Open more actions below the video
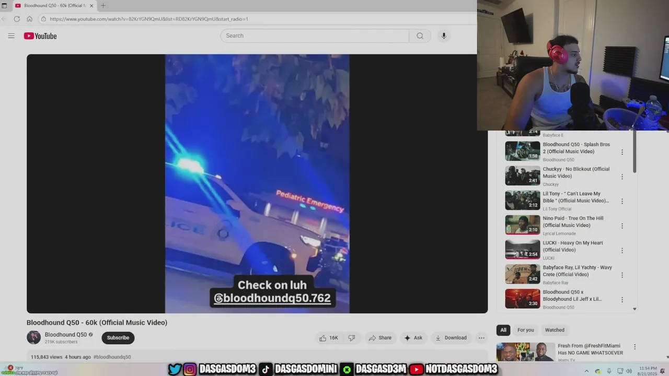669x376 pixels. coord(481,338)
